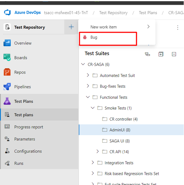This screenshot has width=184, height=185.
Task: Click the Test Repository project name
Action: pyautogui.click(x=29, y=27)
